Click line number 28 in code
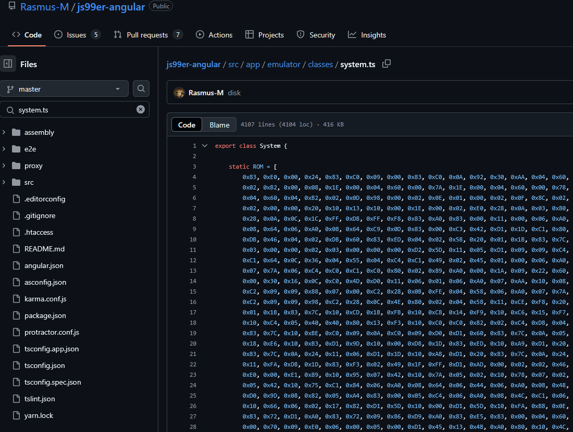This screenshot has height=432, width=573. [193, 427]
